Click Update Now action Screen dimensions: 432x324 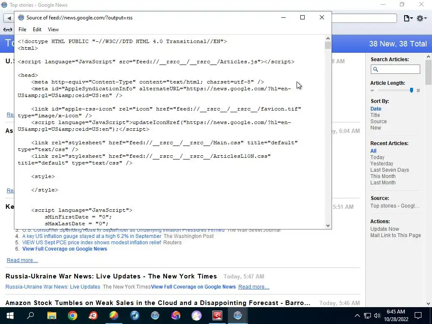(385, 229)
